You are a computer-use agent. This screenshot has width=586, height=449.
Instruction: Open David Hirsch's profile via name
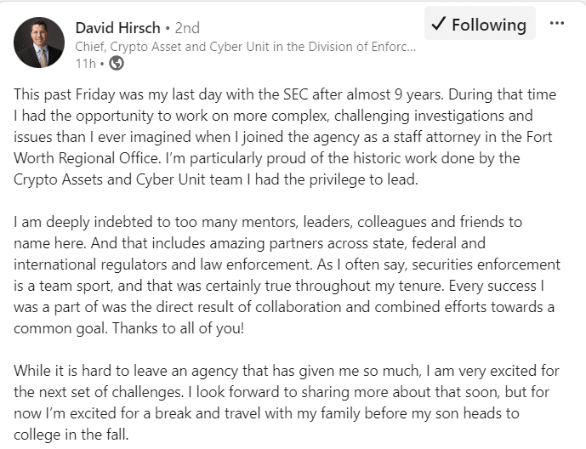pyautogui.click(x=117, y=28)
